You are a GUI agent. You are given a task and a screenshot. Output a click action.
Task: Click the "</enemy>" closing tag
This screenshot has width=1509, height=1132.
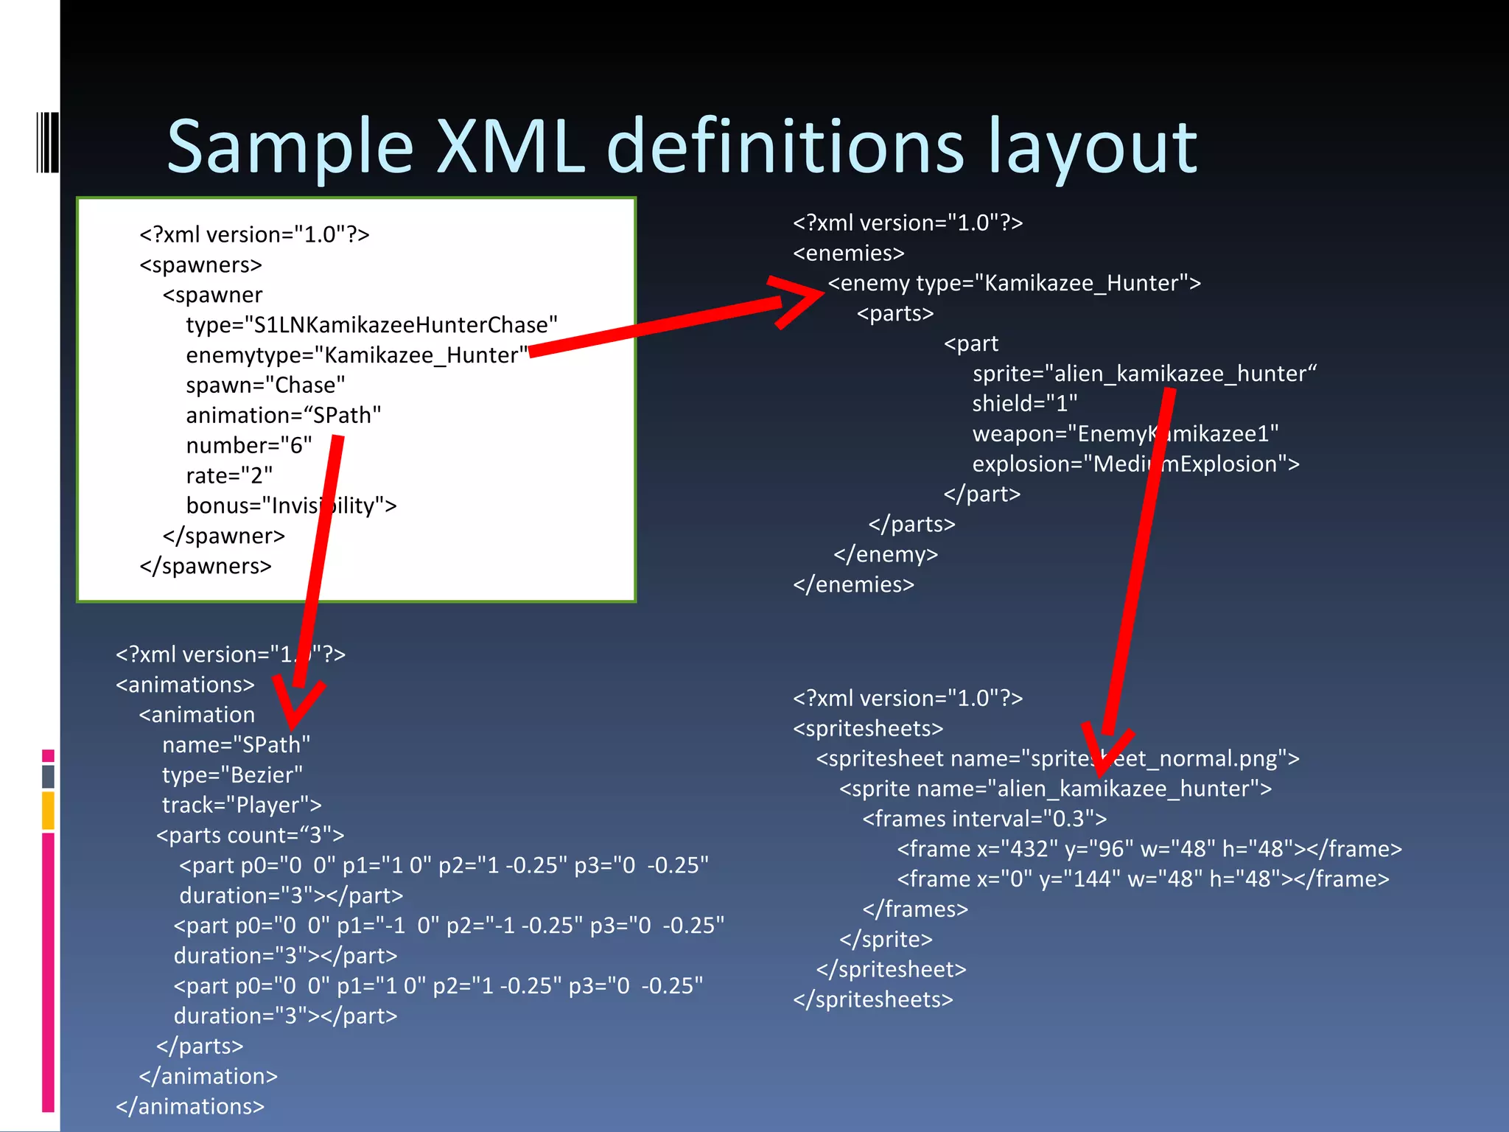coord(886,554)
